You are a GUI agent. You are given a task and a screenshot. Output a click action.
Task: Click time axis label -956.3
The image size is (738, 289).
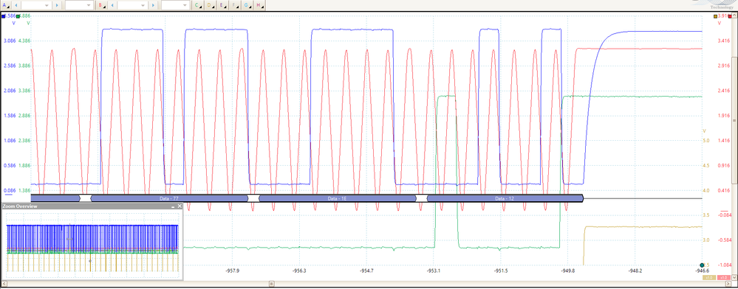[x=299, y=271]
